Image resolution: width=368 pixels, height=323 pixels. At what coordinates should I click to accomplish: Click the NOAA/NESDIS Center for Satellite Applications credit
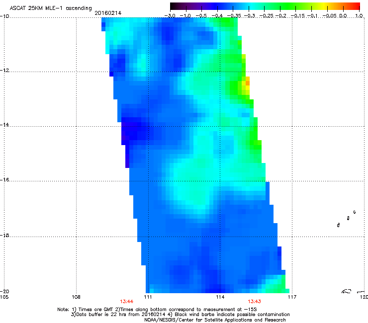tap(215, 320)
